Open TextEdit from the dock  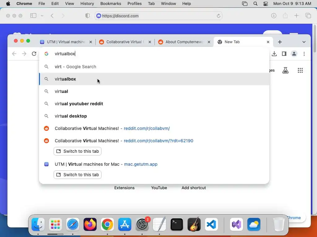pyautogui.click(x=159, y=224)
